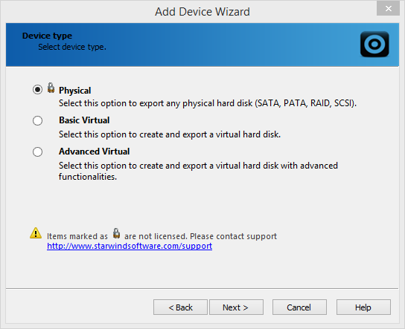This screenshot has width=405, height=329.
Task: Select the Basic Virtual radio button
Action: pos(37,120)
